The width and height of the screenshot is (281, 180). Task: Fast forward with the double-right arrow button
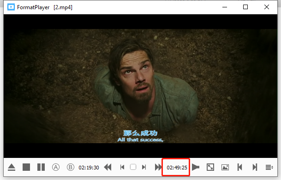point(158,167)
